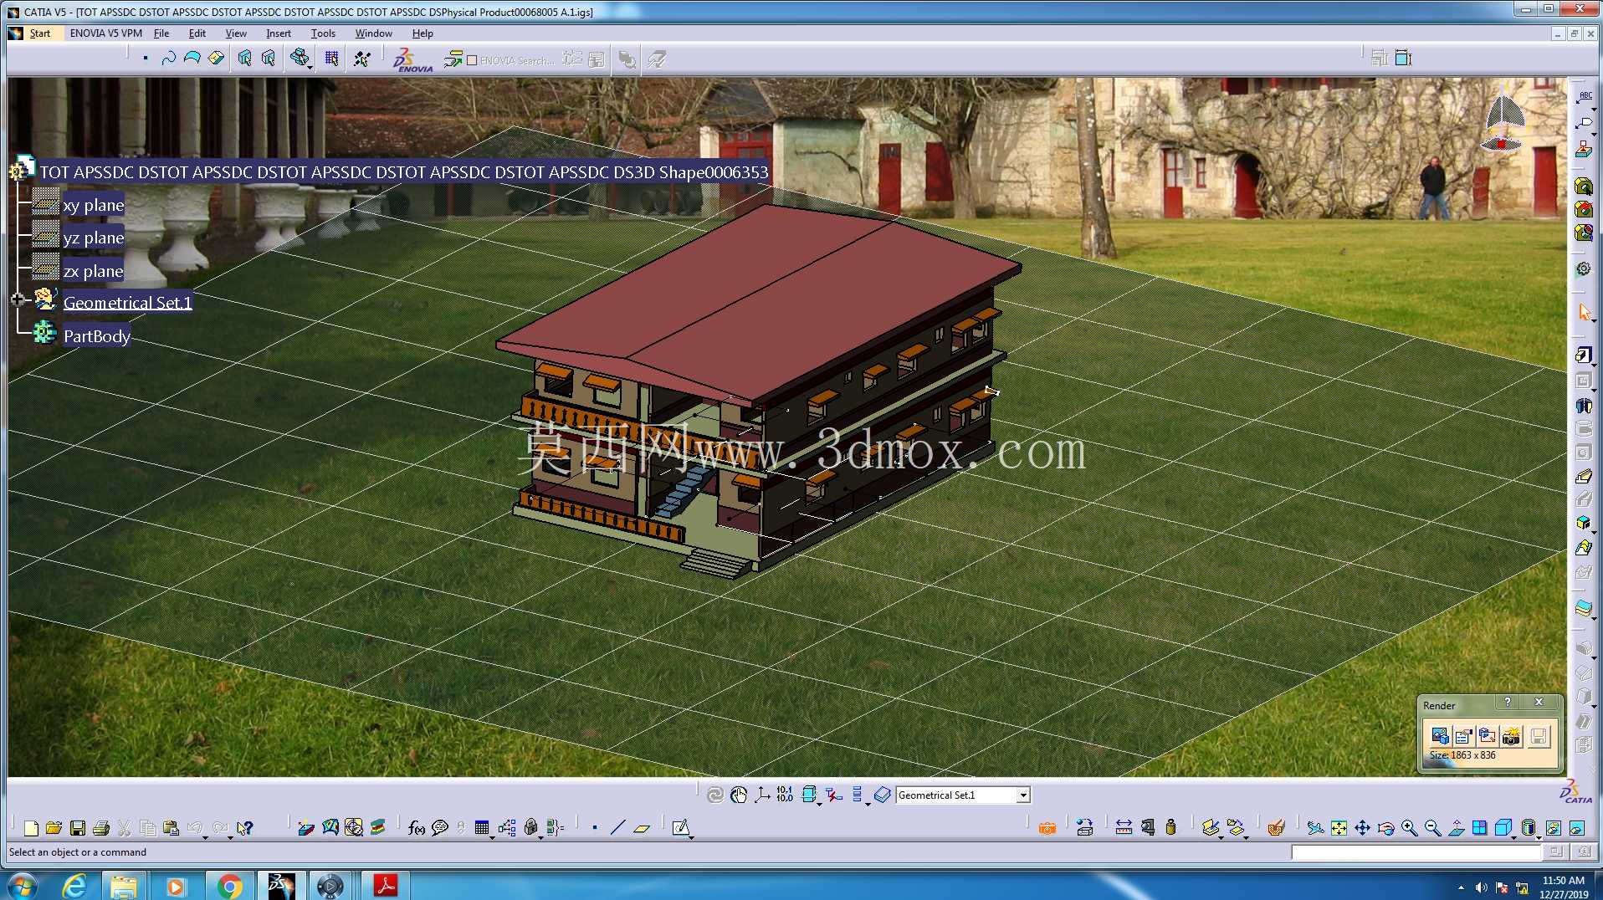The width and height of the screenshot is (1603, 900).
Task: Click the power input command field
Action: [x=1416, y=852]
